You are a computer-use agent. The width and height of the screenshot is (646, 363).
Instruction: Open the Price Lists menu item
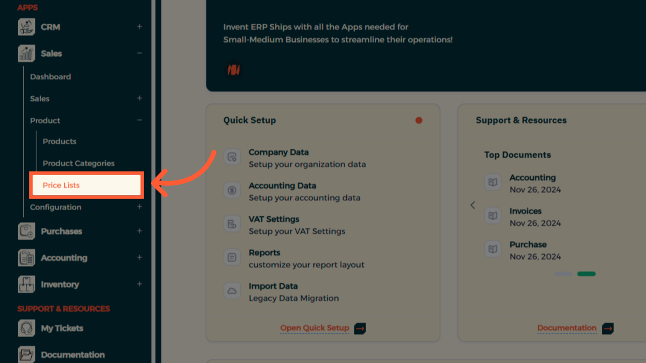point(61,185)
